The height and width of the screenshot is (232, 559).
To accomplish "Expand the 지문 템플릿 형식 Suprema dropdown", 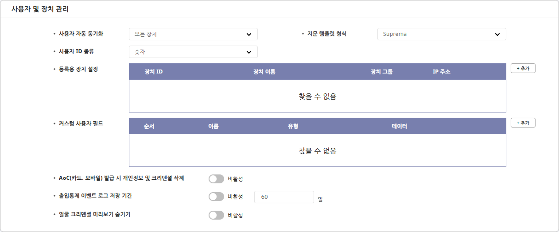I will pyautogui.click(x=441, y=34).
